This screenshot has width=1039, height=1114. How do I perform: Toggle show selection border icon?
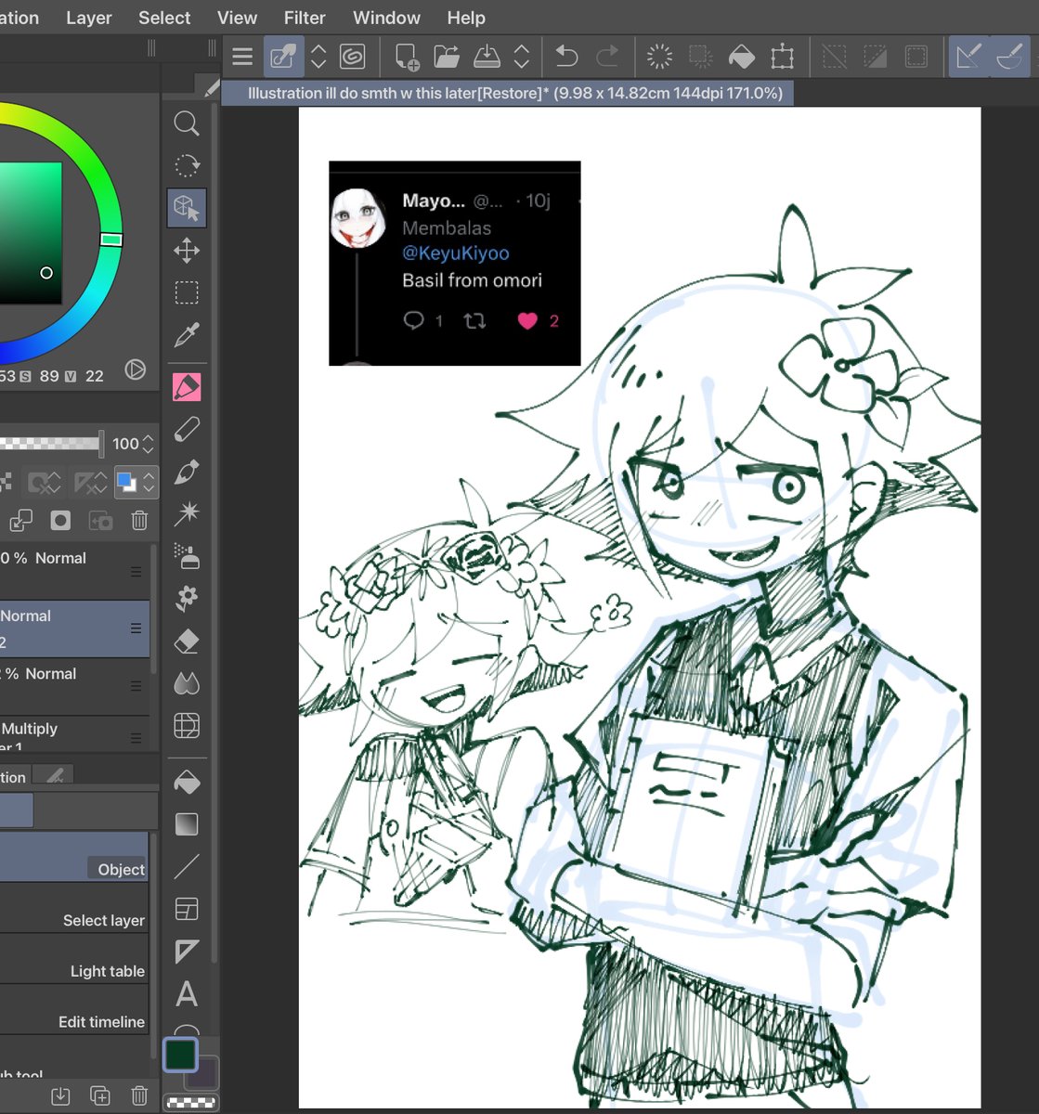(x=916, y=58)
